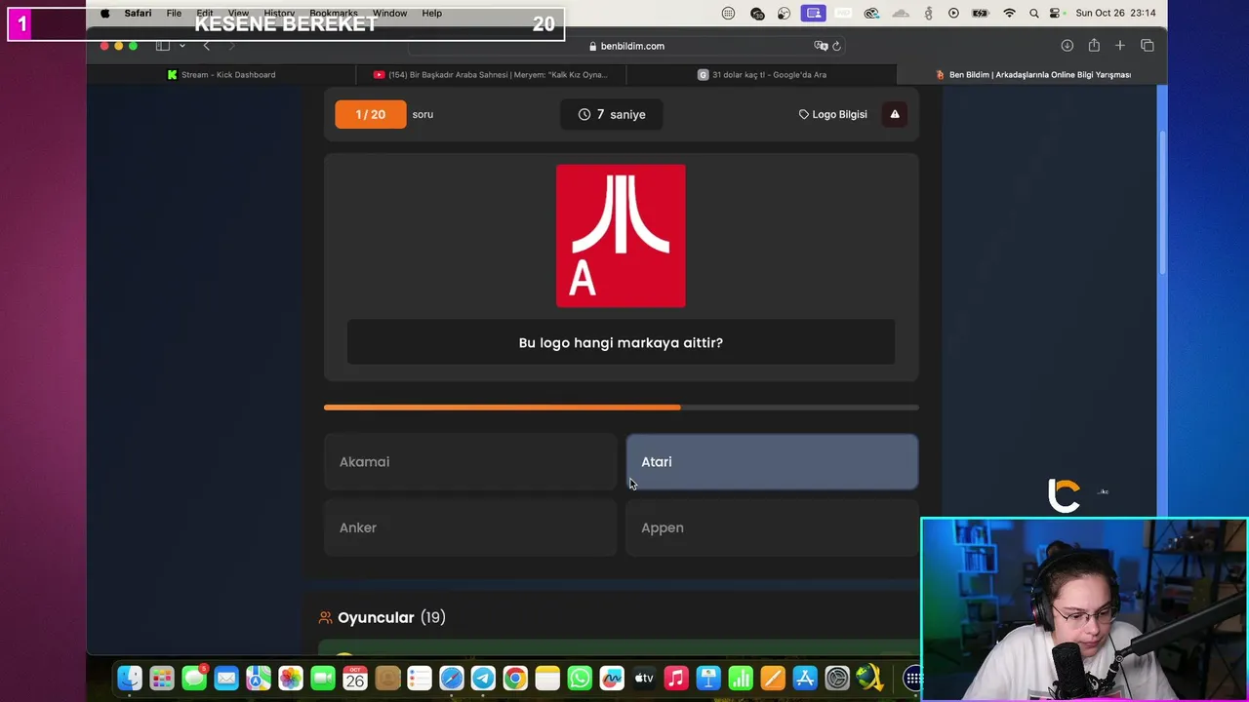Image resolution: width=1249 pixels, height=702 pixels.
Task: Open App Store from the dock
Action: tap(805, 678)
